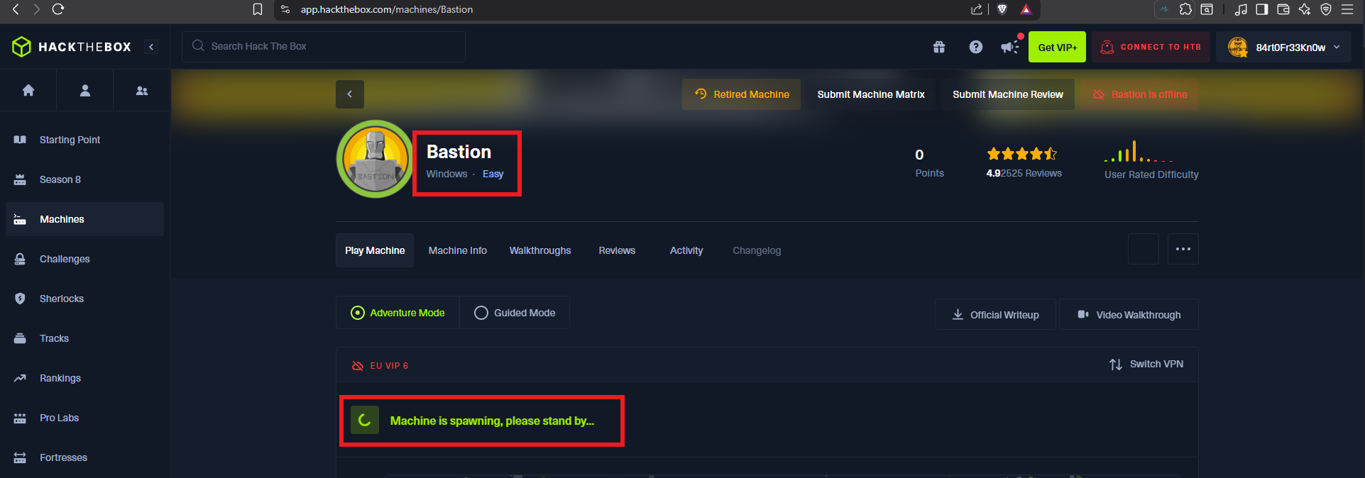Switch to the Play Machine tab

pos(375,250)
